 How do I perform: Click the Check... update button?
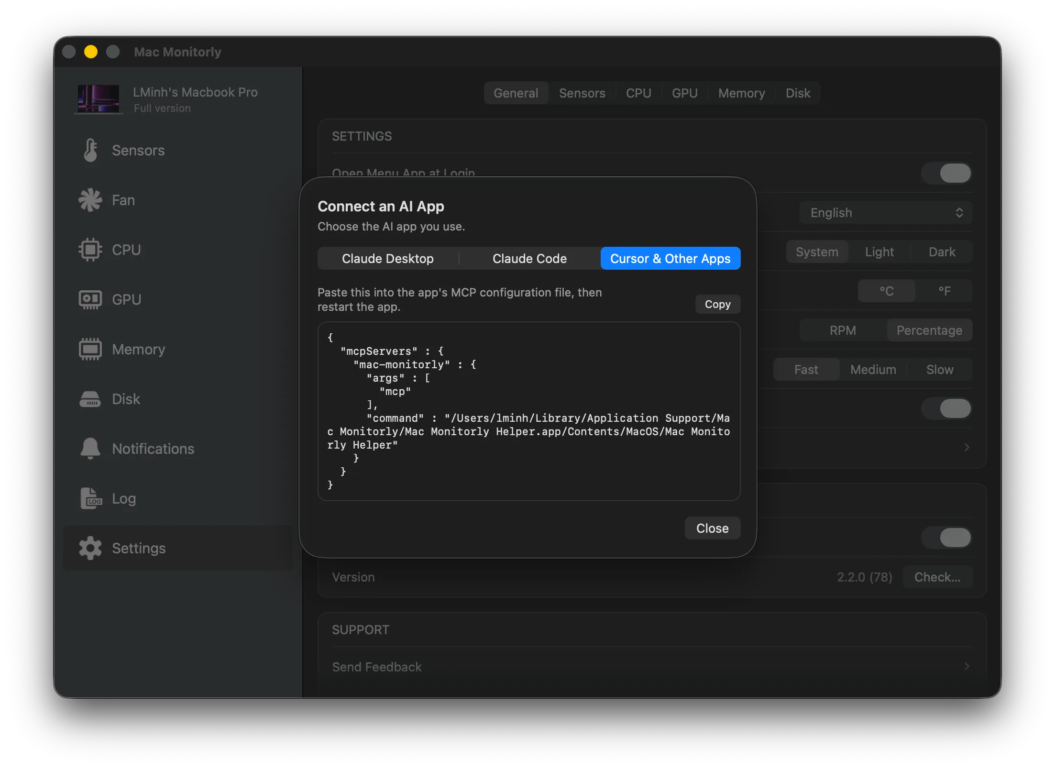point(937,577)
